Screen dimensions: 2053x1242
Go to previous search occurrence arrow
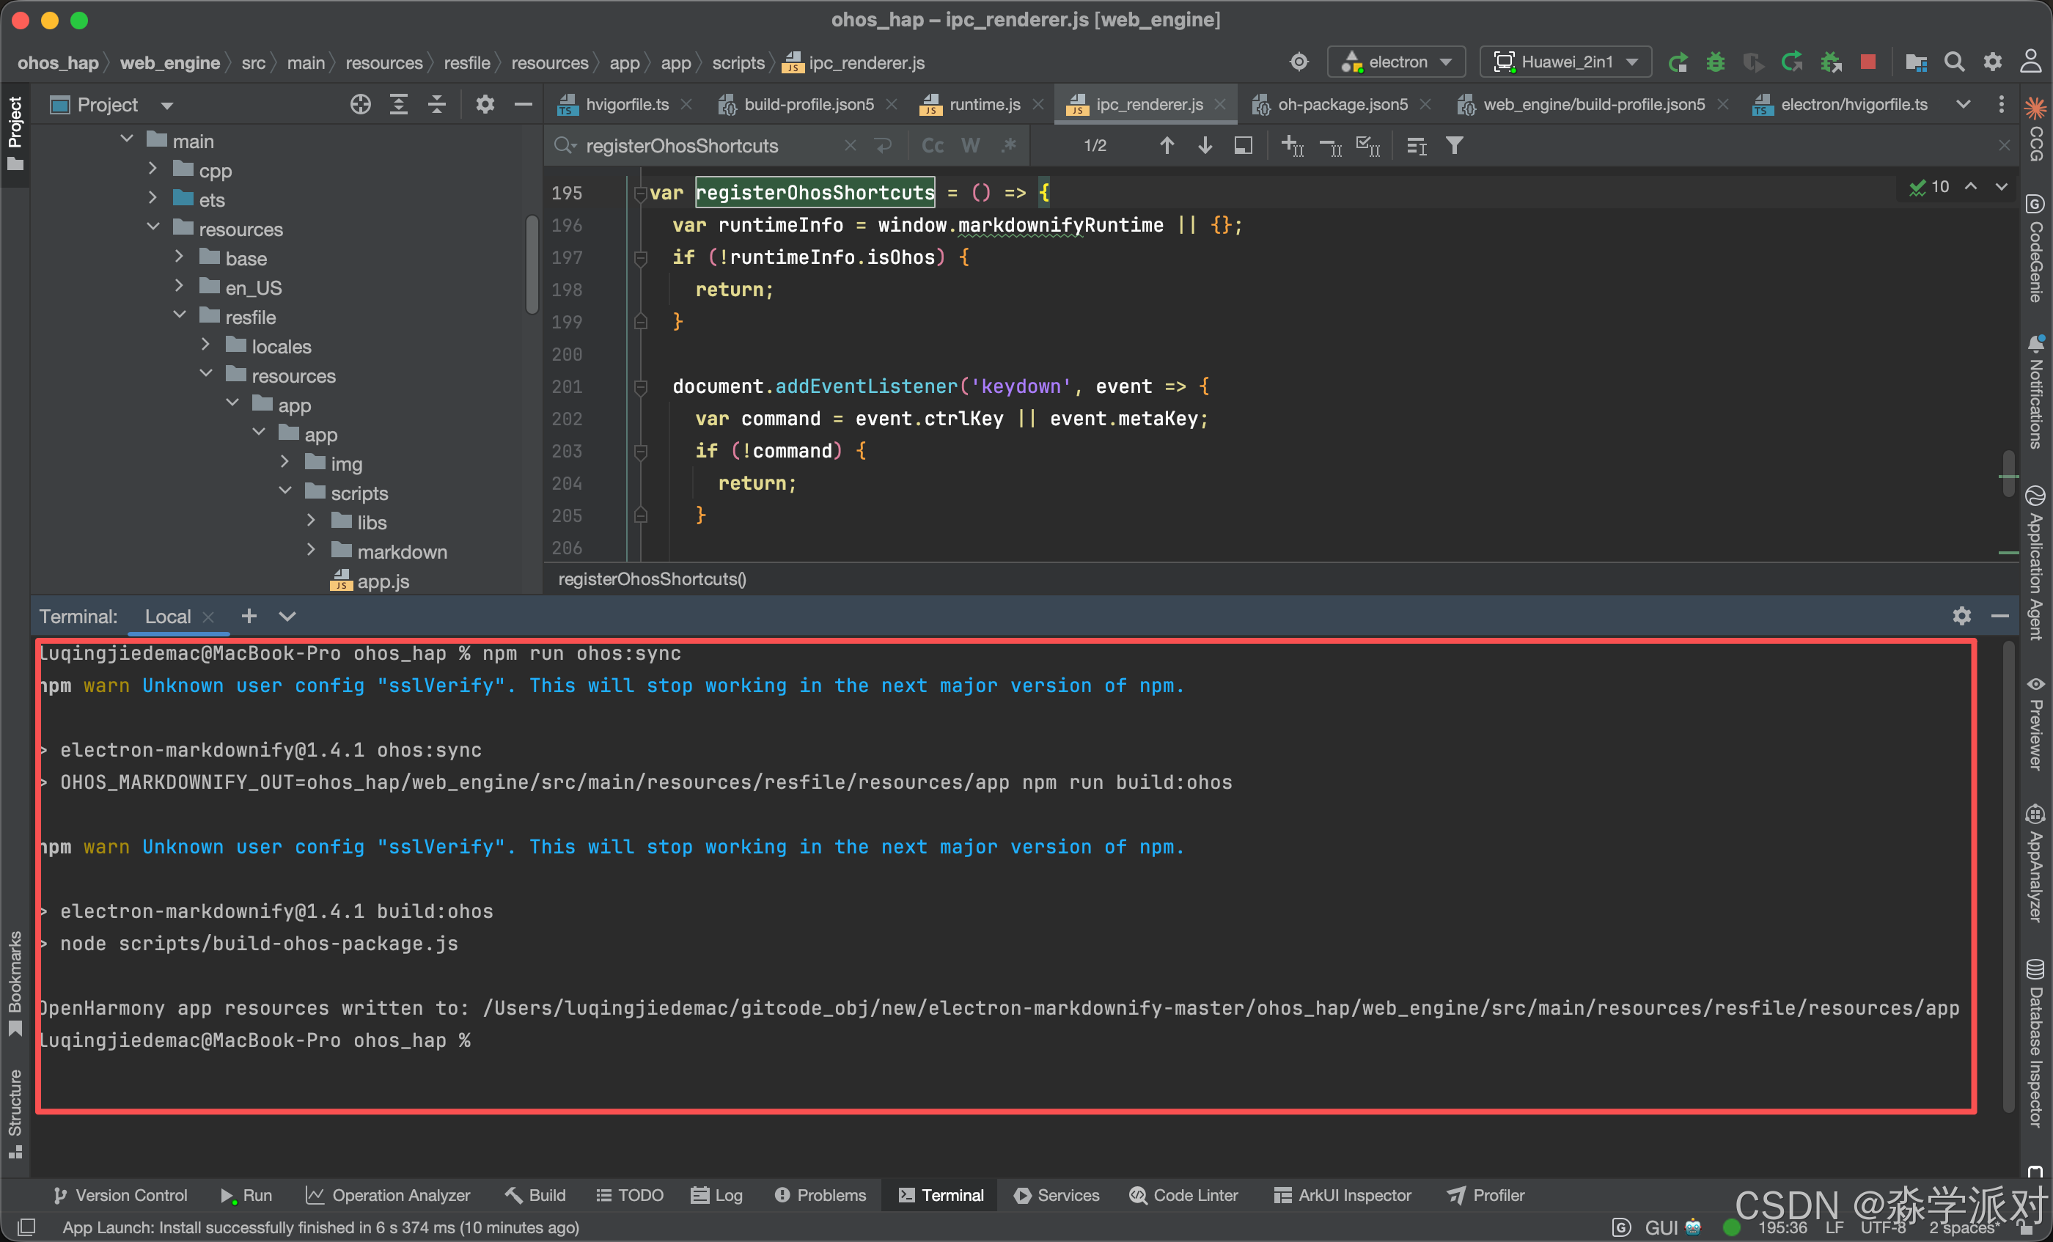click(1167, 146)
